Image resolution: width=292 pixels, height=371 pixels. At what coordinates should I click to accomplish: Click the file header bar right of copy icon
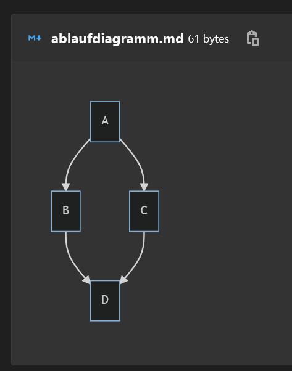pos(276,38)
